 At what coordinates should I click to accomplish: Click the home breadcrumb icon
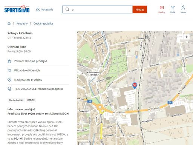(x=9, y=23)
